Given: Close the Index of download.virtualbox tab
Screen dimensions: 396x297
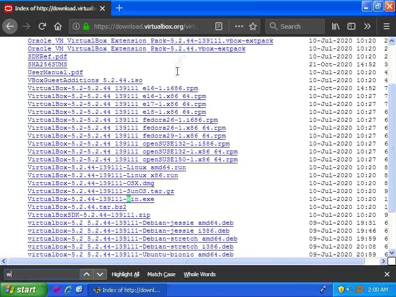Looking at the screenshot, I should (x=102, y=8).
